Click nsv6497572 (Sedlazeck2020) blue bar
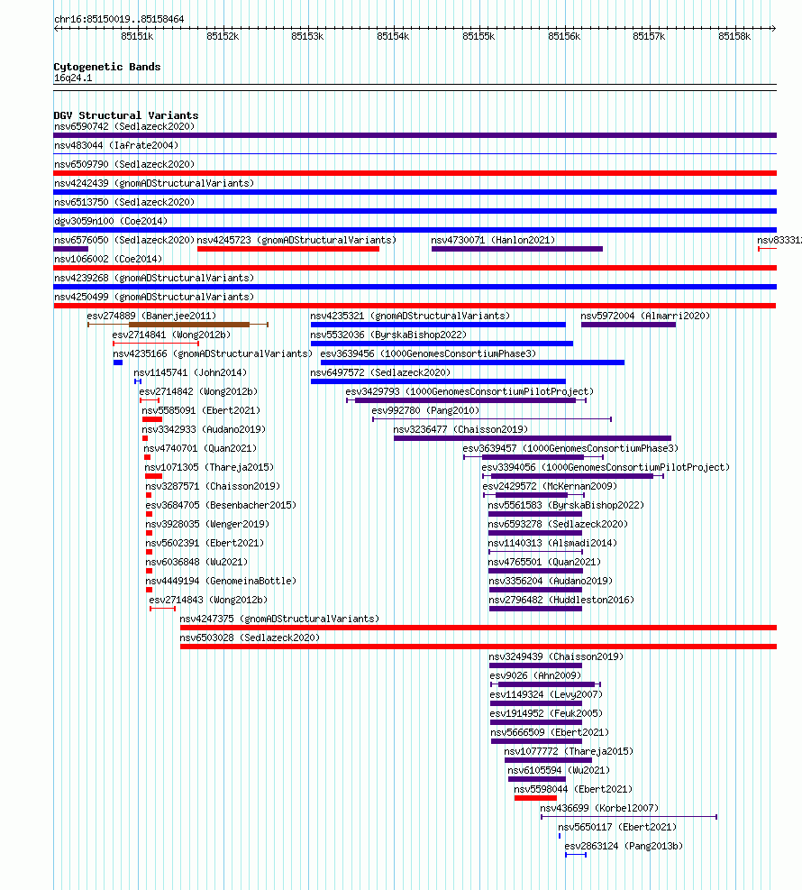The height and width of the screenshot is (890, 802). pyautogui.click(x=438, y=381)
